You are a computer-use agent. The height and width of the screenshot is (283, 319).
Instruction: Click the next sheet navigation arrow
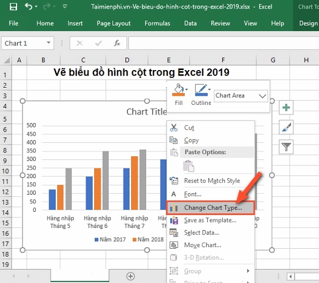pyautogui.click(x=28, y=276)
